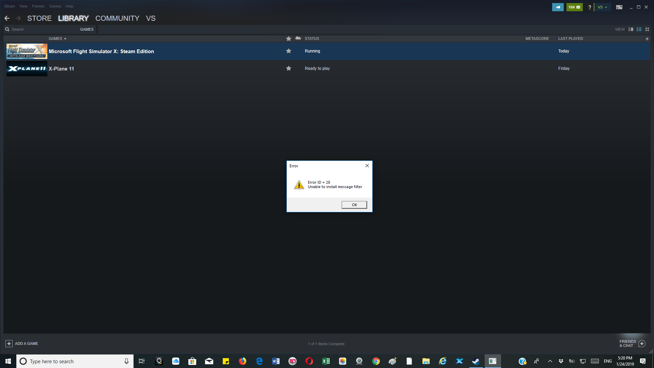This screenshot has height=368, width=654.
Task: Open Word from taskbar
Action: click(276, 361)
